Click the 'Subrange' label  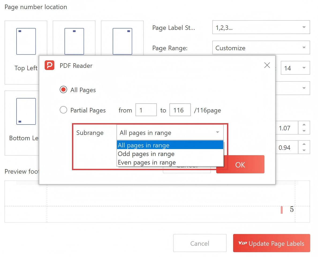pyautogui.click(x=90, y=133)
